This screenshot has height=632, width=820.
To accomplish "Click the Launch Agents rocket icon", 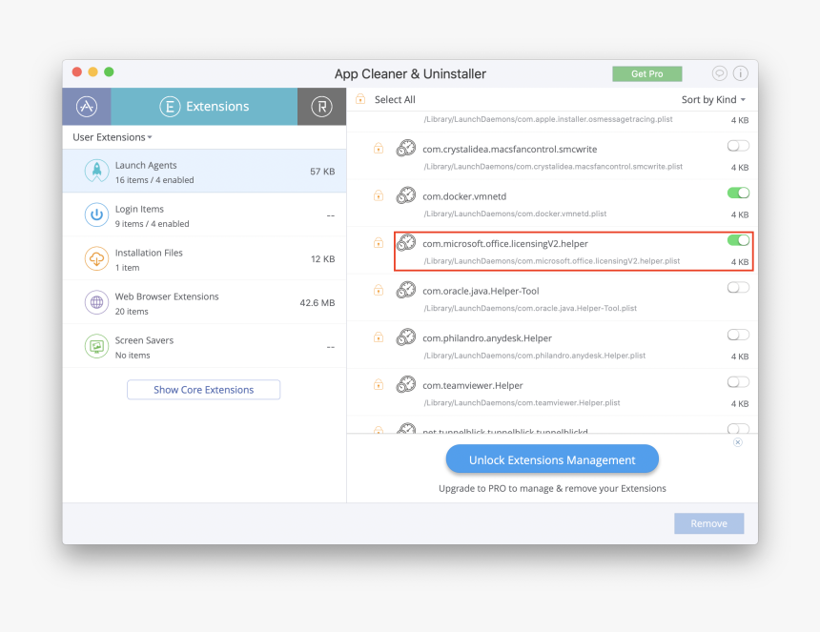I will click(x=96, y=171).
